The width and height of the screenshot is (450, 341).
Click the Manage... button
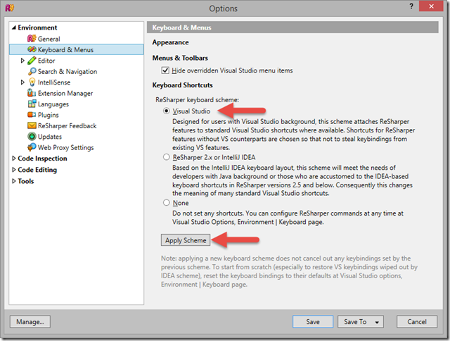[x=30, y=322]
